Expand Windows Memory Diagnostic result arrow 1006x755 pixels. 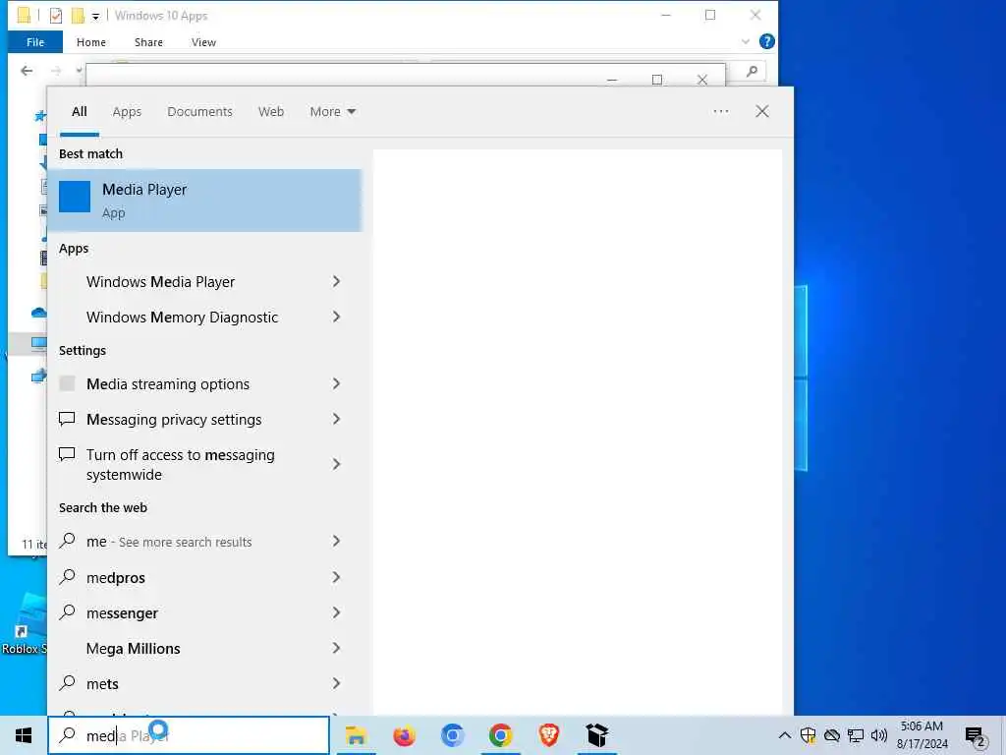point(336,317)
